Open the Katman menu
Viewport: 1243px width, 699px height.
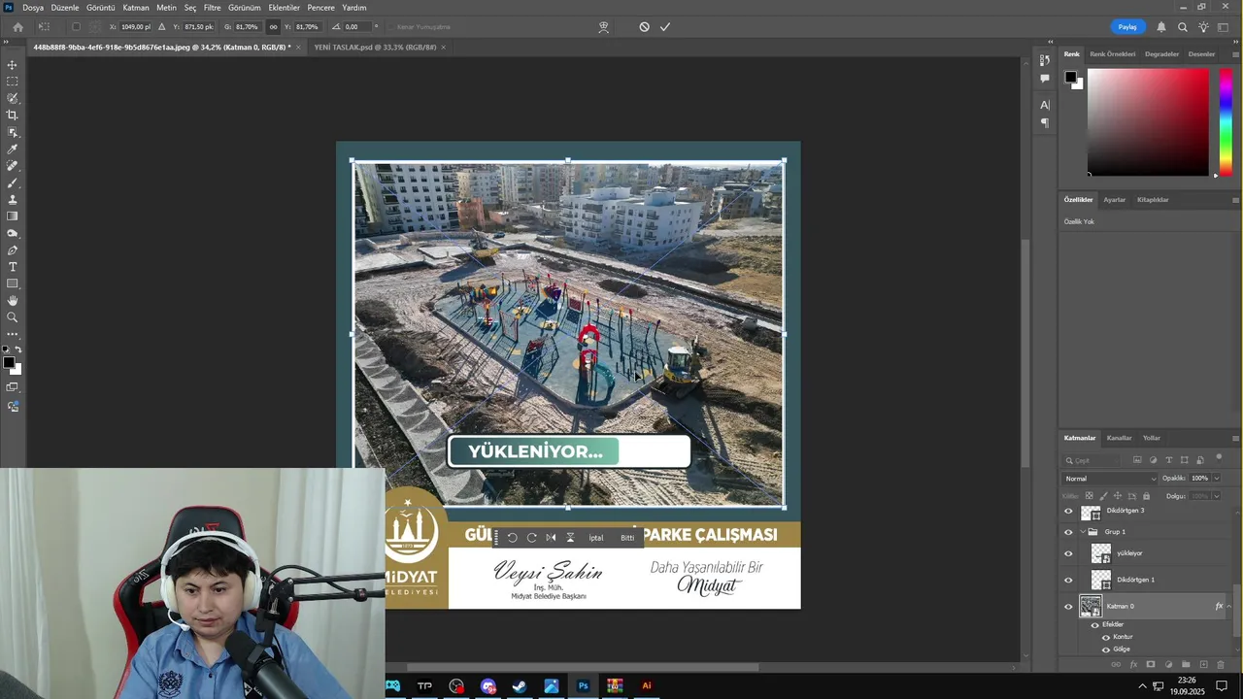click(x=136, y=8)
